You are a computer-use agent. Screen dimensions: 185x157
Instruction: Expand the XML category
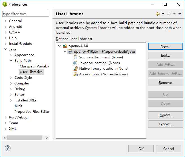click(x=5, y=129)
